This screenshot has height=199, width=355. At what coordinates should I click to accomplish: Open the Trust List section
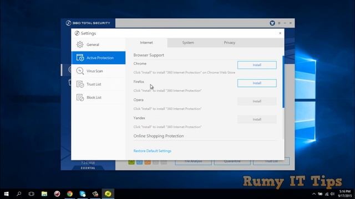click(x=98, y=84)
